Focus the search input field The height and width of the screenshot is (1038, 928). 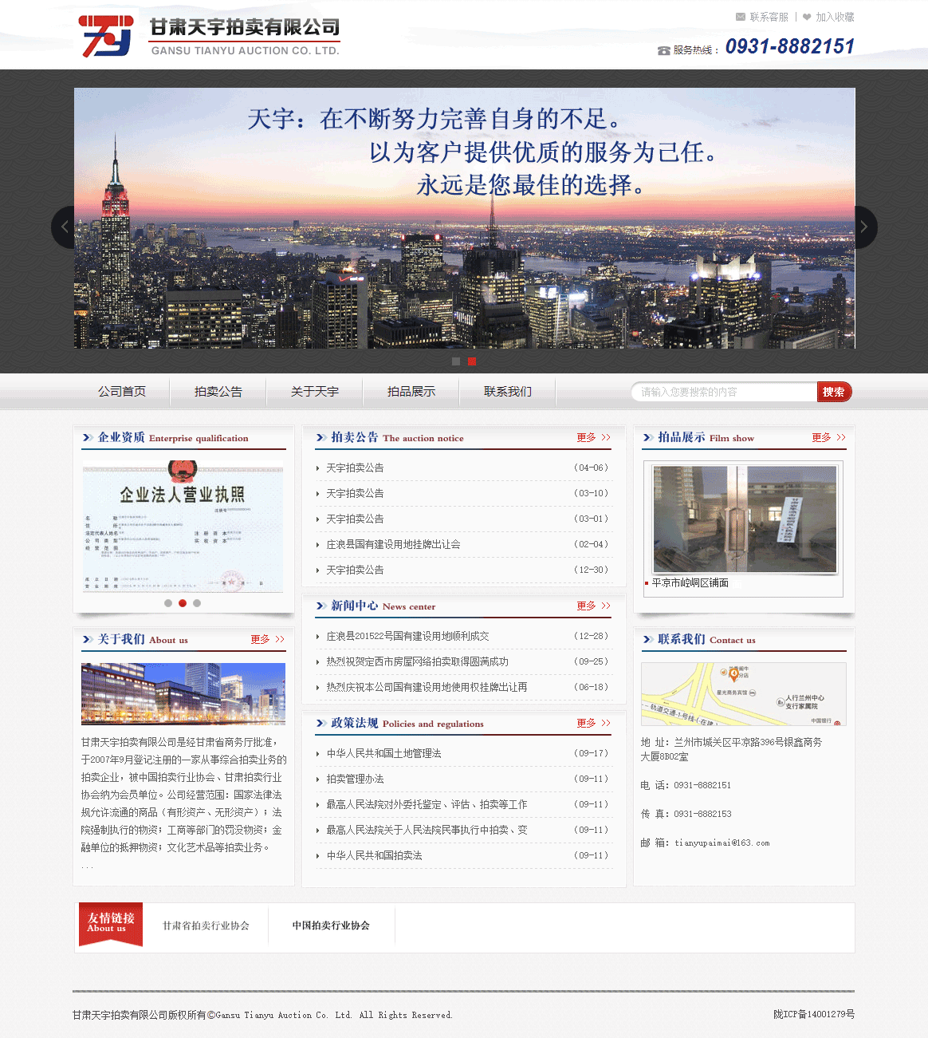[x=724, y=392]
